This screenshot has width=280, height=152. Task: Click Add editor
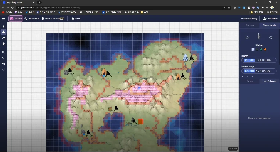coord(270,19)
